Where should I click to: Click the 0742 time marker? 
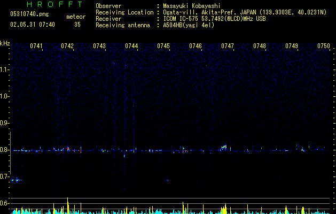pos(67,46)
